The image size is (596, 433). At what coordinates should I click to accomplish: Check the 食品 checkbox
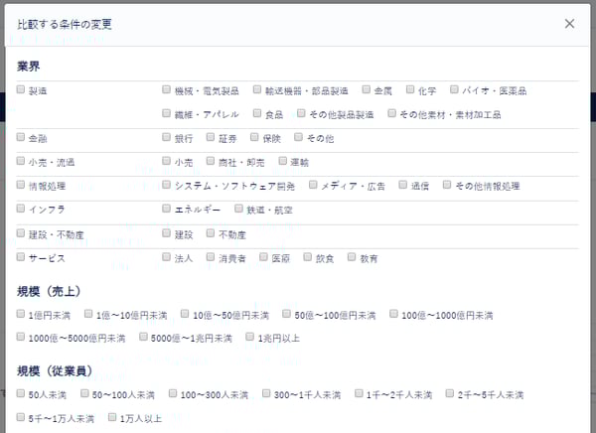(257, 113)
